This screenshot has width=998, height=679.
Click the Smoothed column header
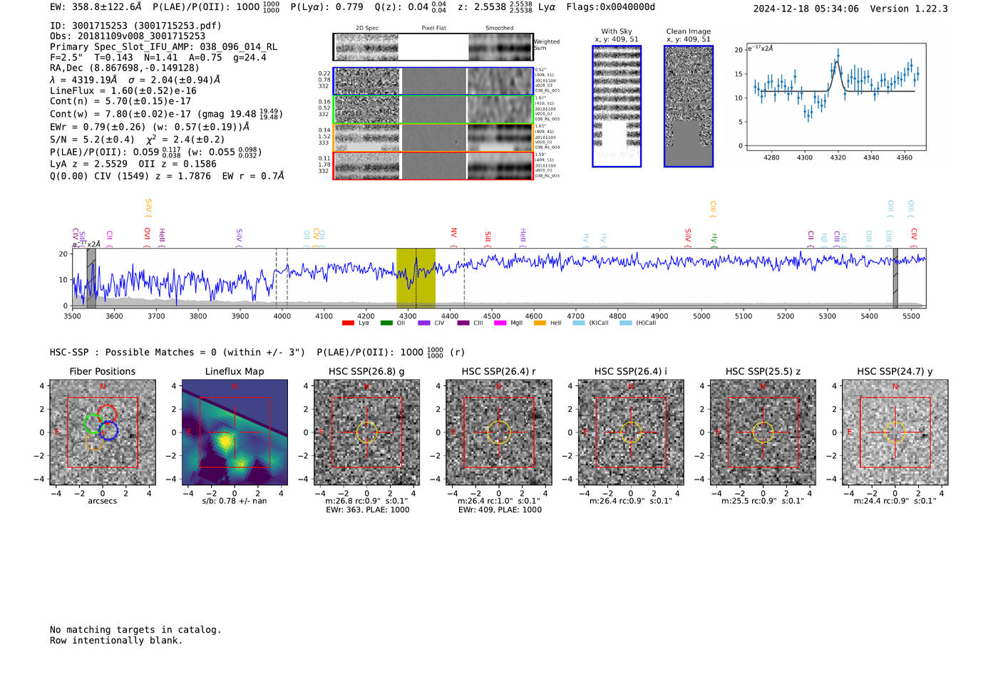pos(500,28)
